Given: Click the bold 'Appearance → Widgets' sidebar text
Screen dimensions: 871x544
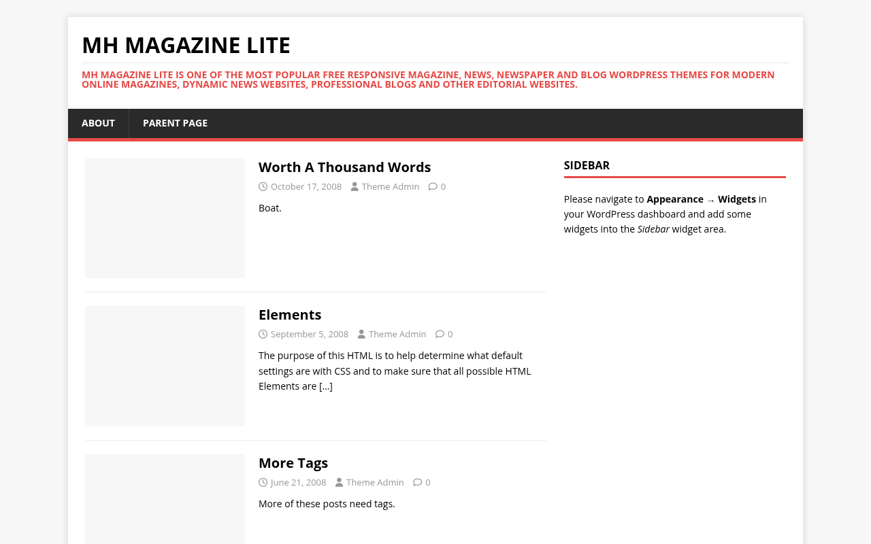Looking at the screenshot, I should (701, 199).
